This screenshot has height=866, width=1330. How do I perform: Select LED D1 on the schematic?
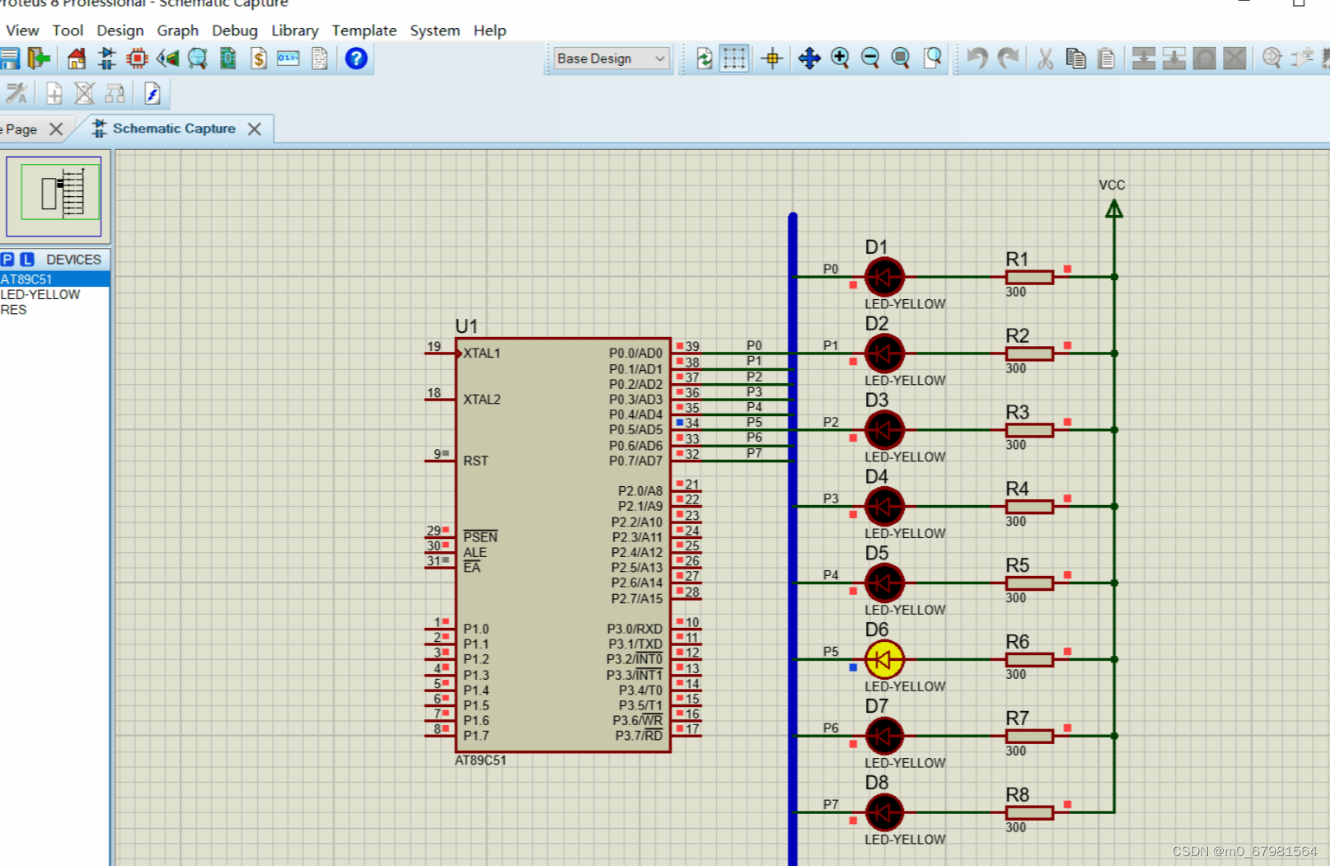click(884, 277)
